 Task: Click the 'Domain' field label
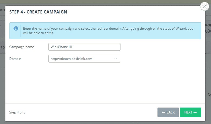coord(15,59)
